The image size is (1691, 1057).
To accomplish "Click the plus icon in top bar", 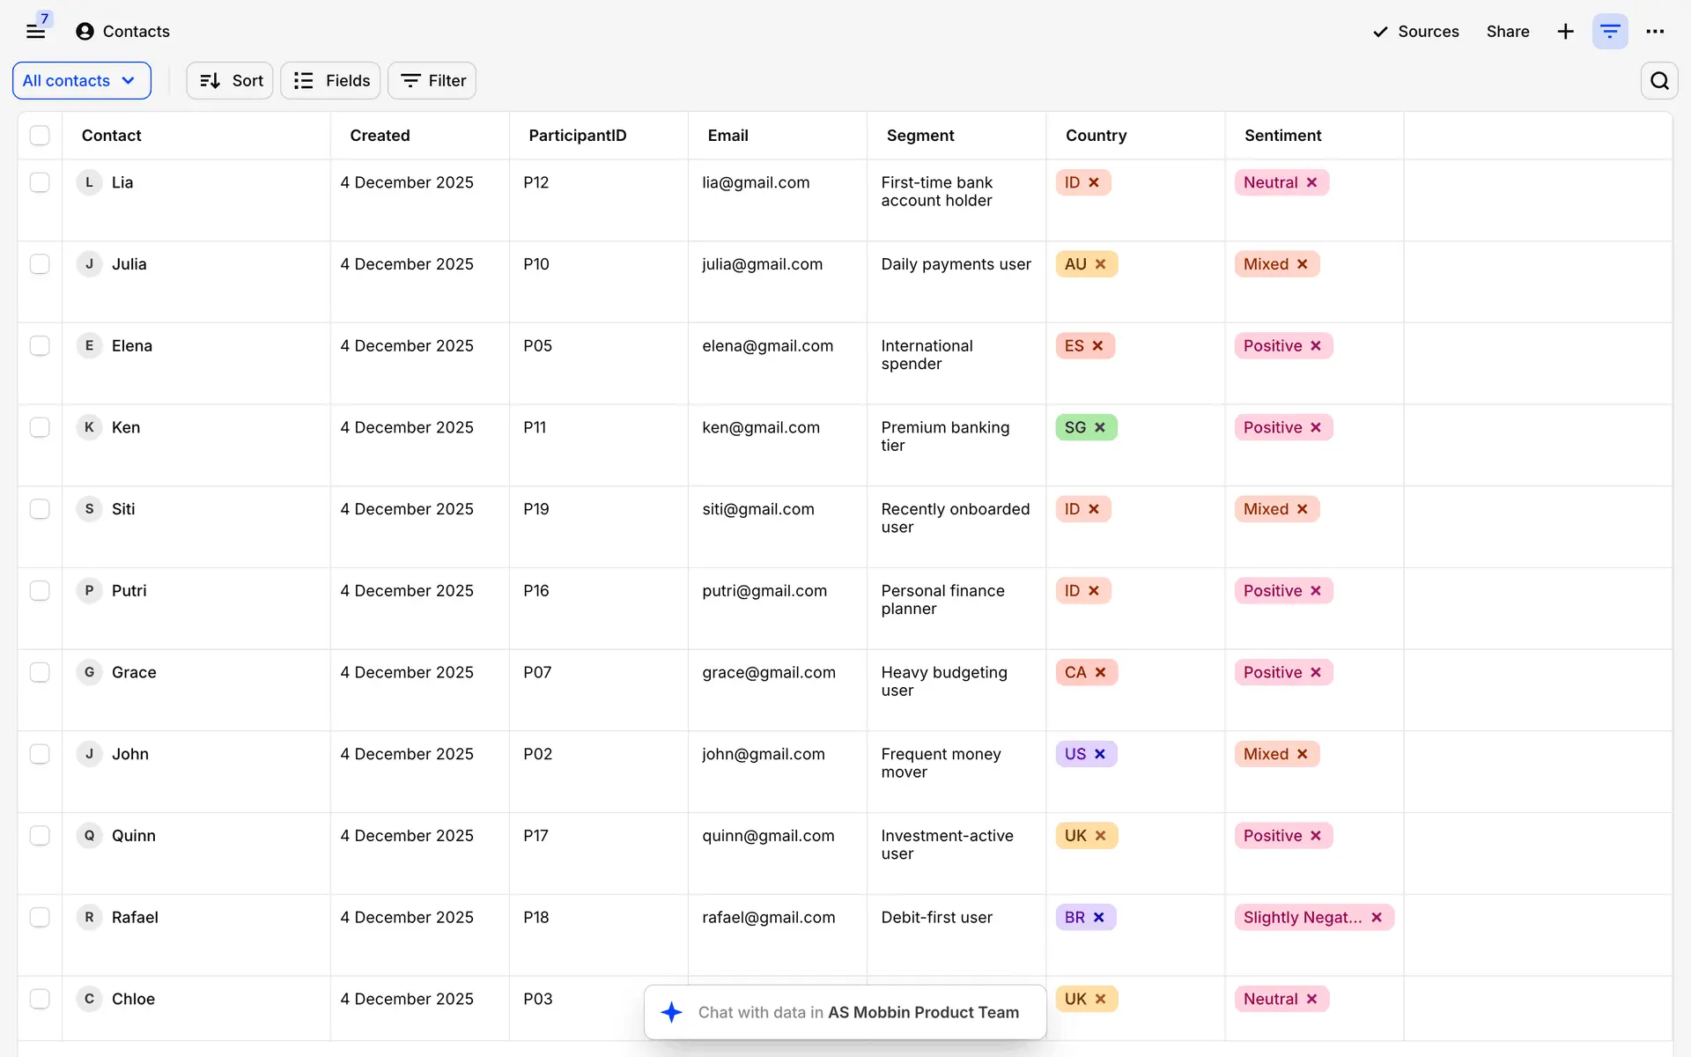I will (x=1565, y=32).
